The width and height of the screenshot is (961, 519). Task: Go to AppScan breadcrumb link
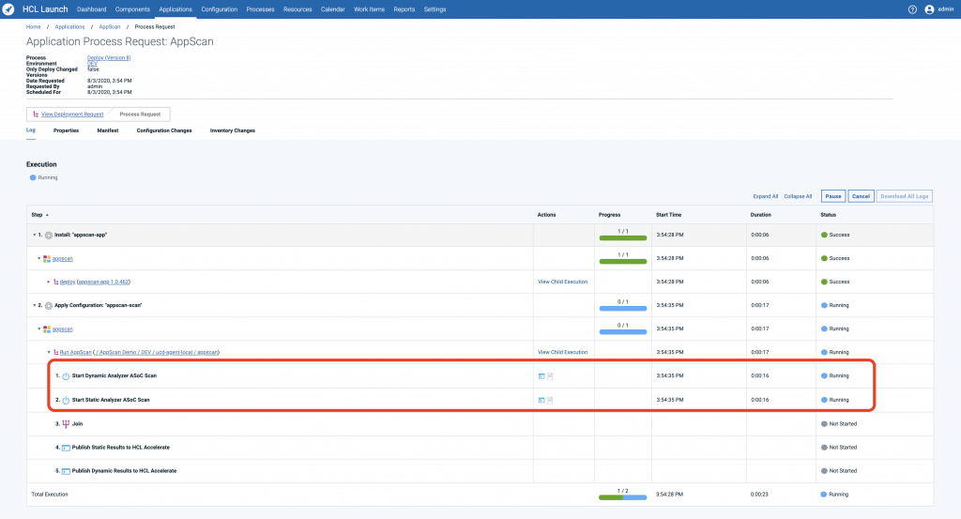click(110, 27)
